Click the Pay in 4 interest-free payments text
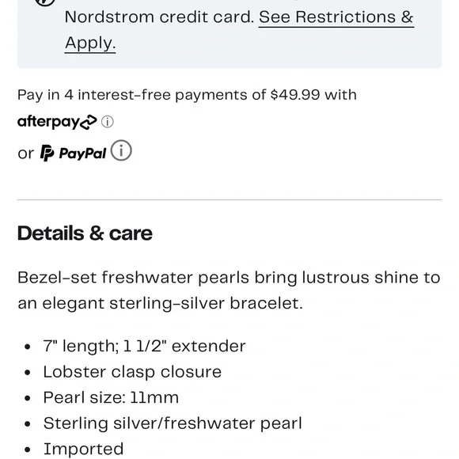 coord(132,95)
